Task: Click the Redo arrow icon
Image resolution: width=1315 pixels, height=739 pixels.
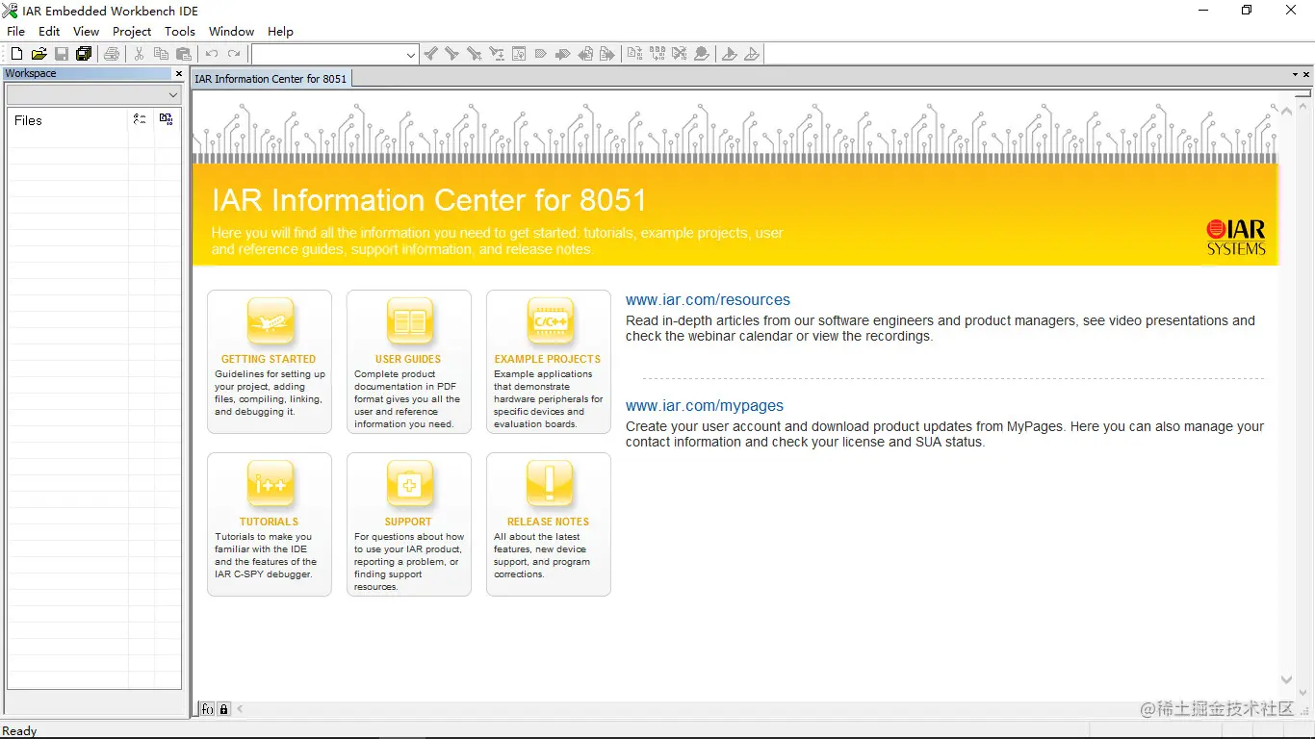Action: (x=234, y=54)
